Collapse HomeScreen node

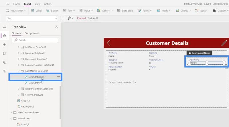(11, 118)
